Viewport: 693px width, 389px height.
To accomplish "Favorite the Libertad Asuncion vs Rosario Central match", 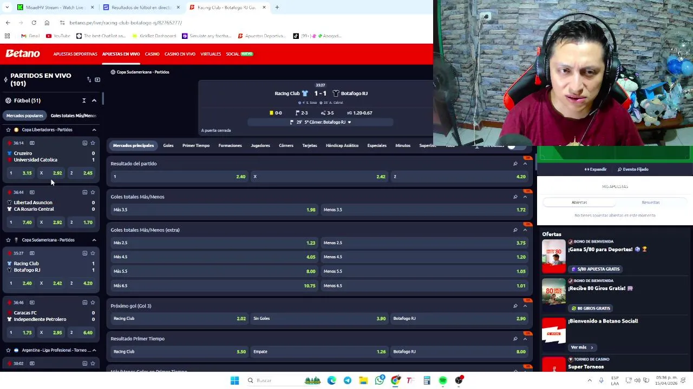I will click(x=93, y=192).
